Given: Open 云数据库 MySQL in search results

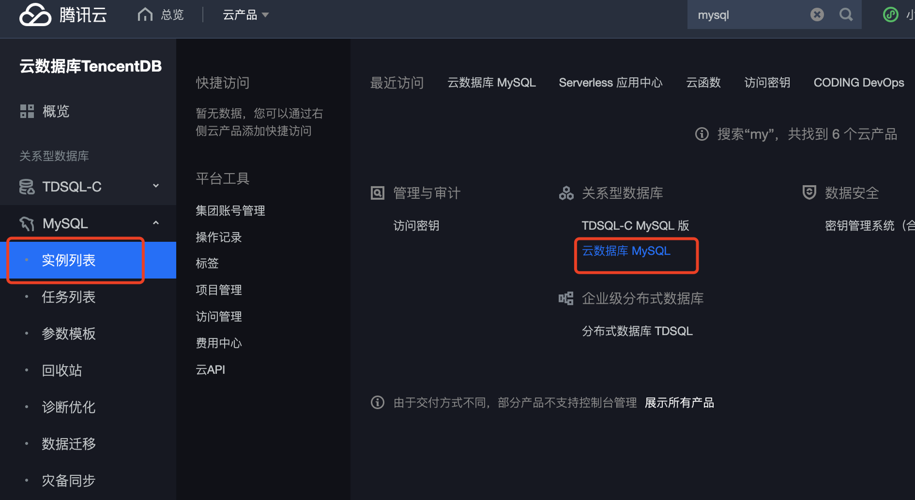Looking at the screenshot, I should tap(626, 251).
